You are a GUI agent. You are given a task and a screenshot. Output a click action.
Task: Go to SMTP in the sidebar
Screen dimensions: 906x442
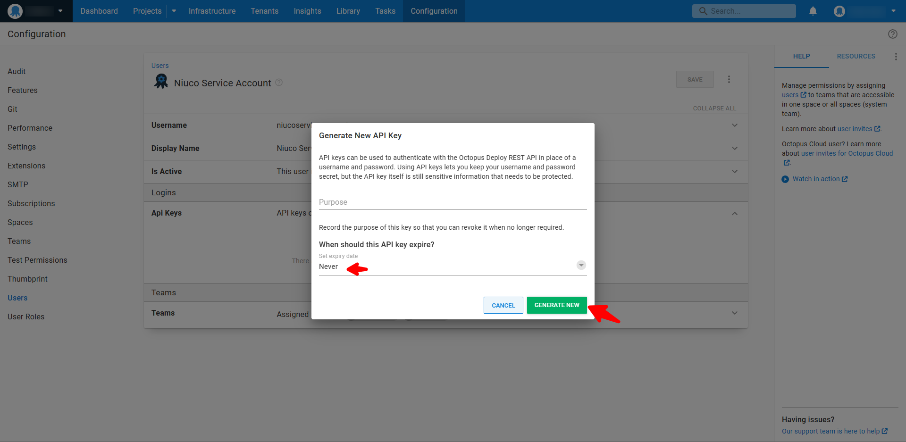[x=18, y=184]
